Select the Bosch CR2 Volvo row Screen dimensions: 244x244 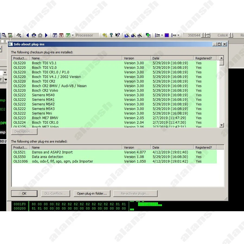pyautogui.click(x=114, y=90)
